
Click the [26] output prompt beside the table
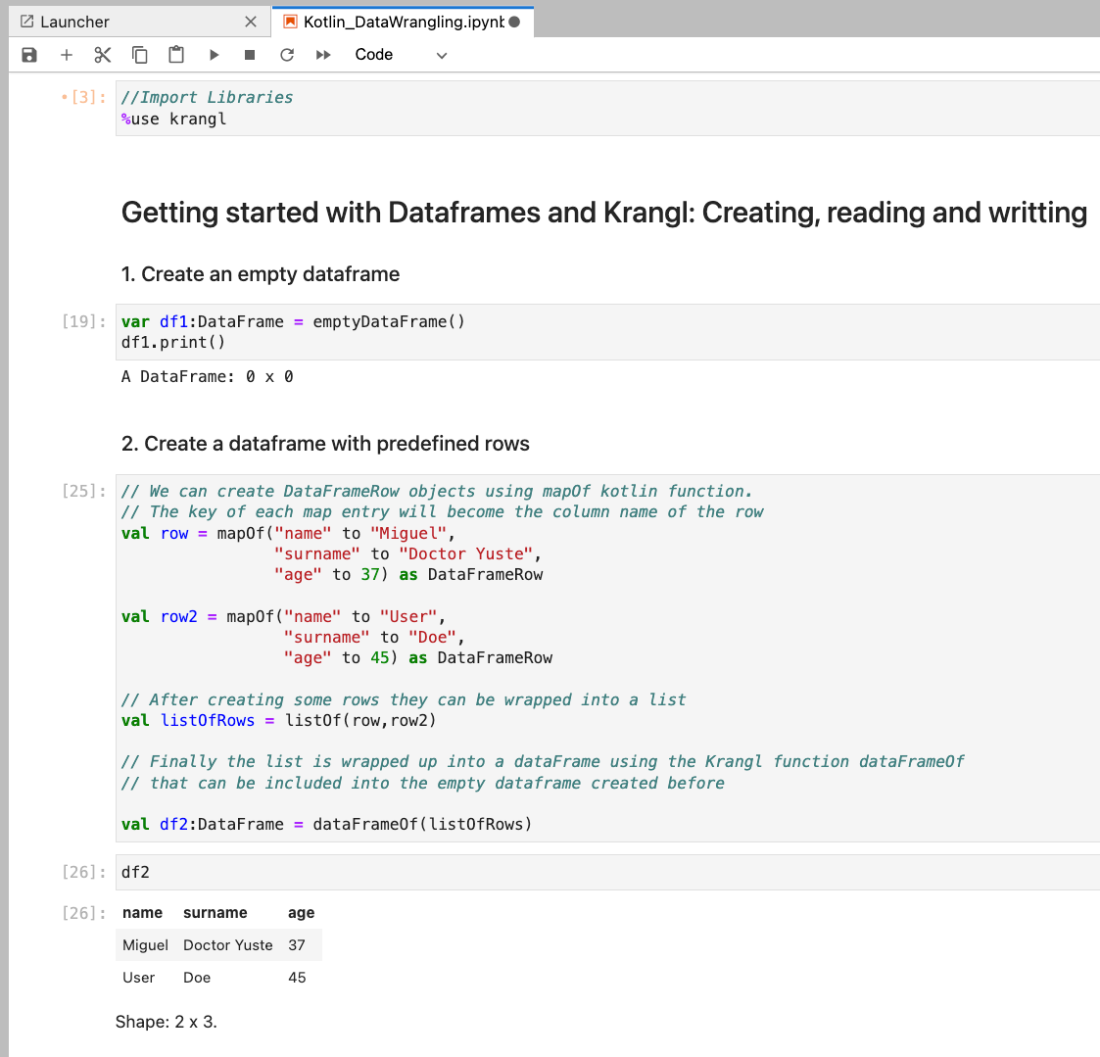[84, 913]
